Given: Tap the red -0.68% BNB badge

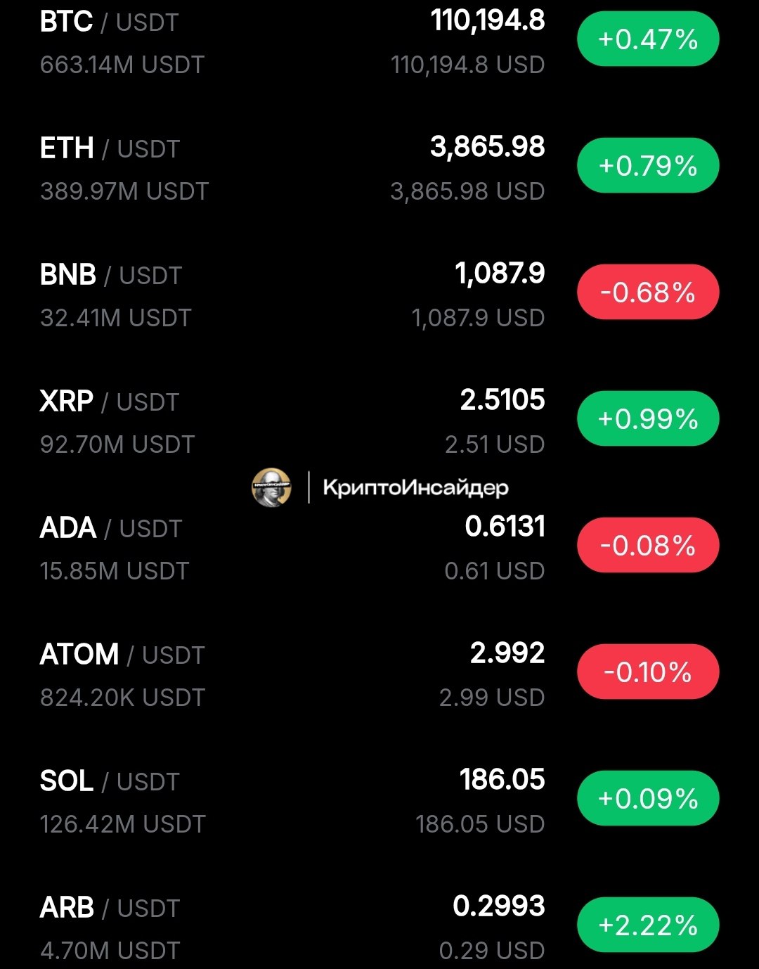Looking at the screenshot, I should pyautogui.click(x=647, y=293).
